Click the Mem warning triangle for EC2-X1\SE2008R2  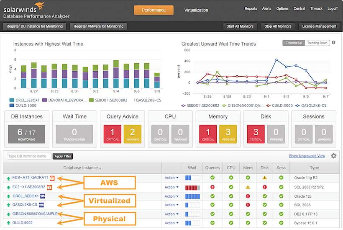tap(248, 187)
